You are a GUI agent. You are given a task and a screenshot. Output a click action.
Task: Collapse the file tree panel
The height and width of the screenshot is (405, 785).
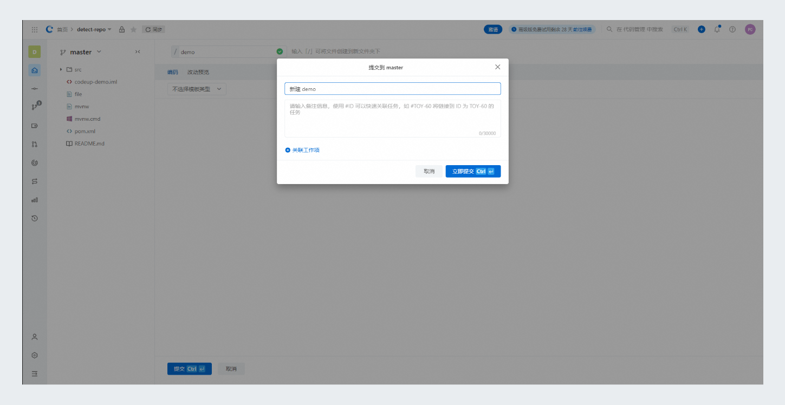pyautogui.click(x=138, y=52)
